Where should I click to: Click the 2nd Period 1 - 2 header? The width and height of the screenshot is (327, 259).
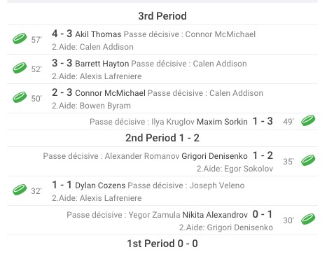point(162,138)
